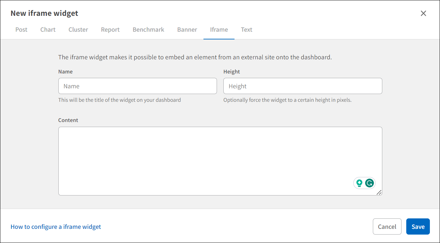Click the Content textarea resize handle
Viewport: 440px width, 243px height.
pos(379,192)
